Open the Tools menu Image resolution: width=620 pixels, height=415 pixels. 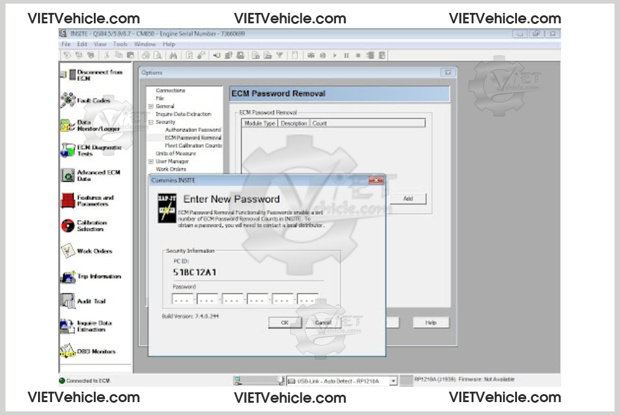[x=120, y=44]
